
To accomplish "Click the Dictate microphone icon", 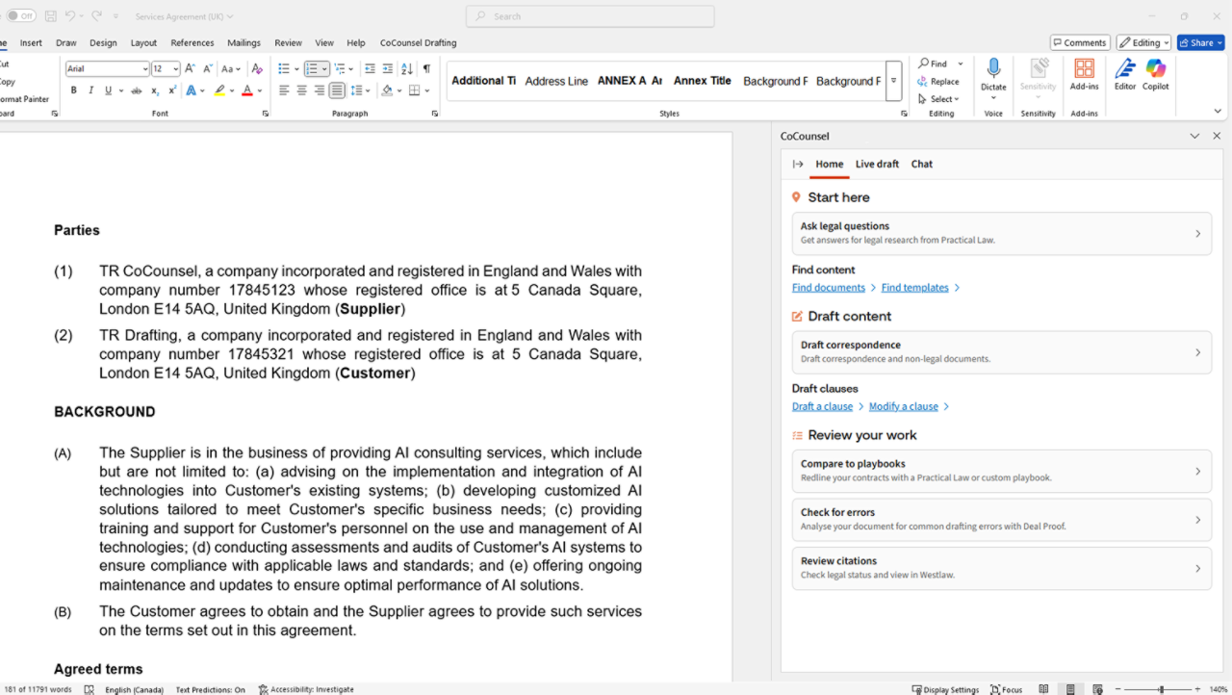I will pyautogui.click(x=993, y=68).
